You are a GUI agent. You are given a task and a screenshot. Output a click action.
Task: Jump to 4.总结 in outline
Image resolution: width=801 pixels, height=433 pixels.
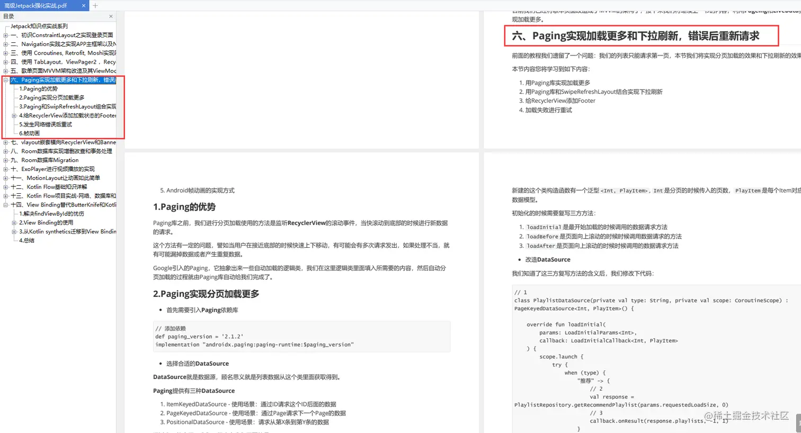click(x=27, y=240)
